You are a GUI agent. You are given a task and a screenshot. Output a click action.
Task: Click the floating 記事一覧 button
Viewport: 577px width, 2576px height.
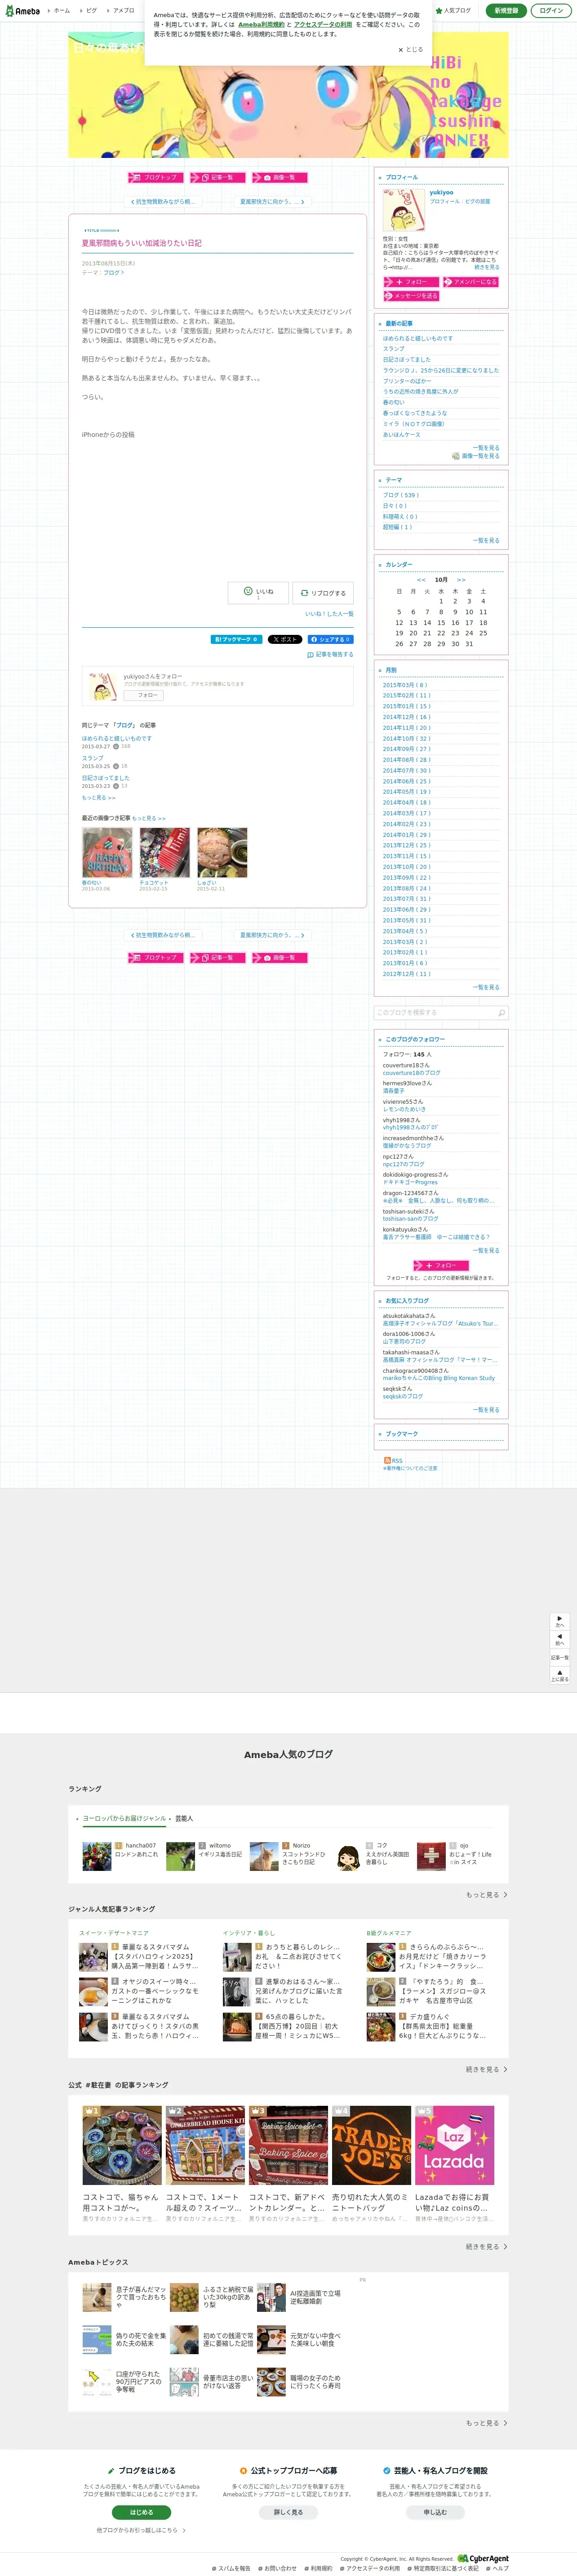coord(559,1657)
